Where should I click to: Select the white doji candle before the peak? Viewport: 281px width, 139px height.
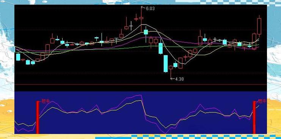tap(131, 26)
